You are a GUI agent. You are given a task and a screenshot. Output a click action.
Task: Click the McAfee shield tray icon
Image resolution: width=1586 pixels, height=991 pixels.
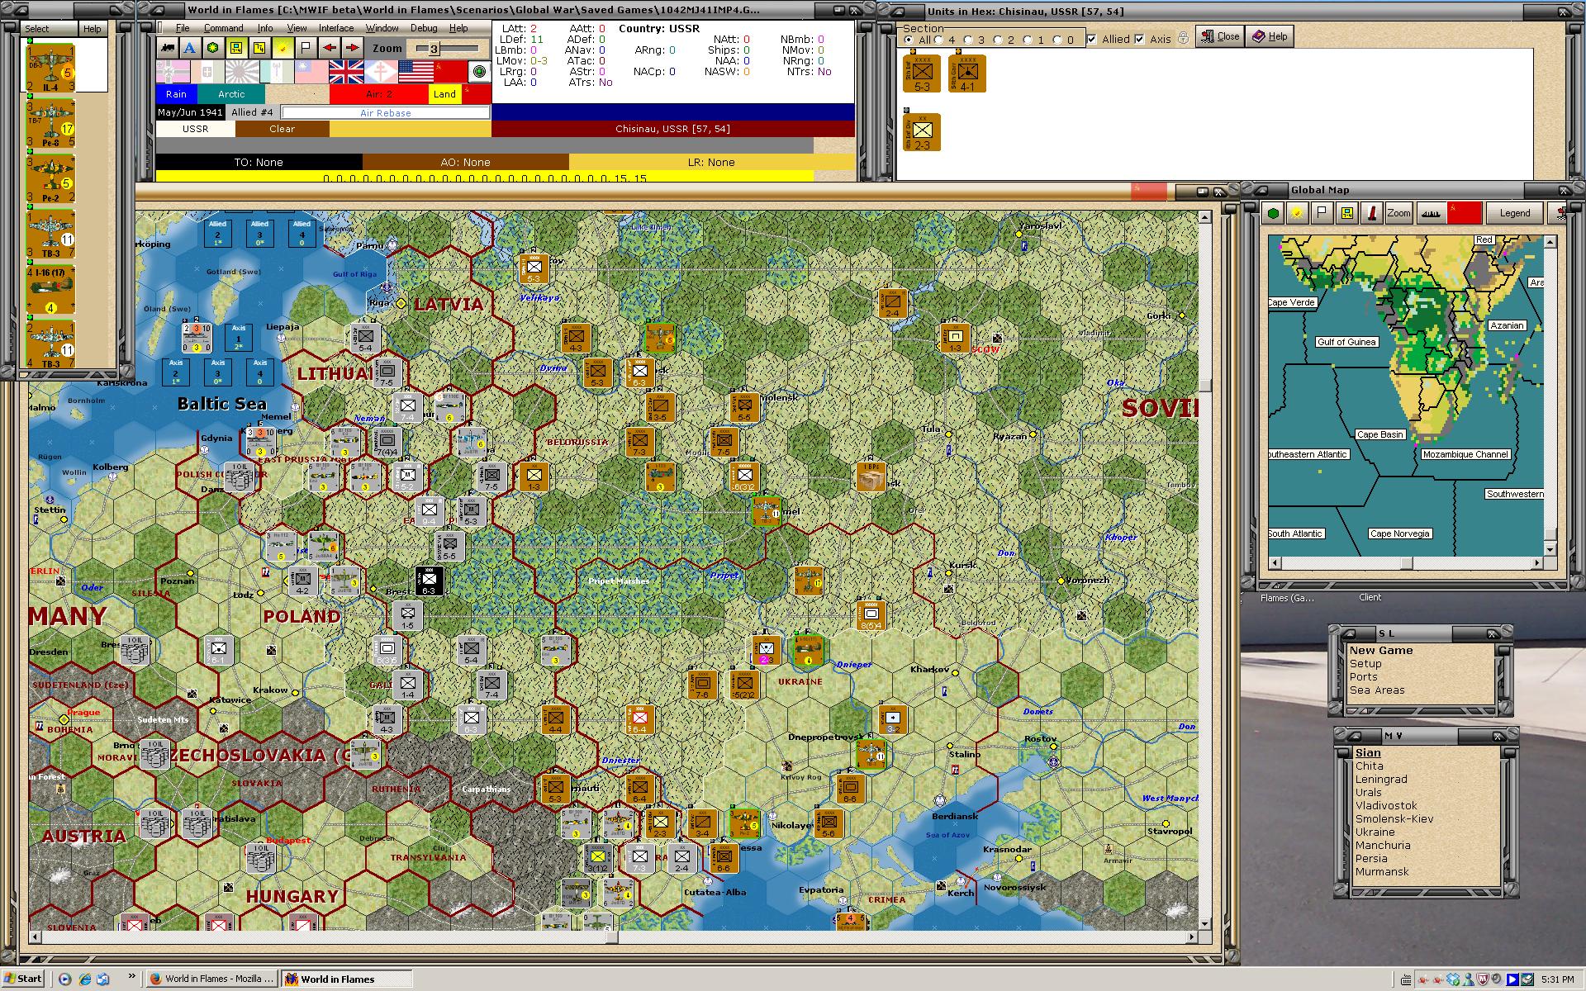point(1484,979)
